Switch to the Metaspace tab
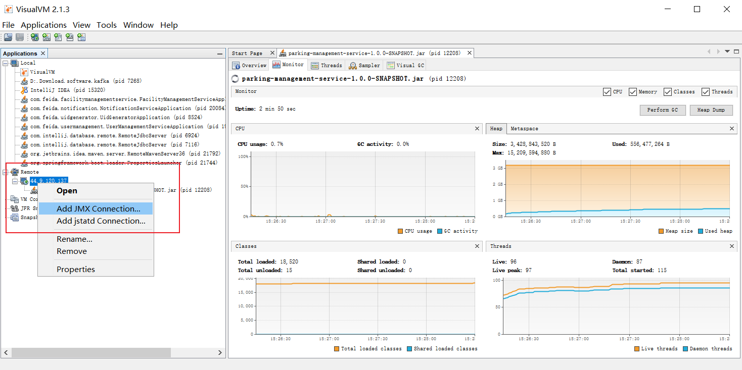Viewport: 742px width, 370px height. 524,129
